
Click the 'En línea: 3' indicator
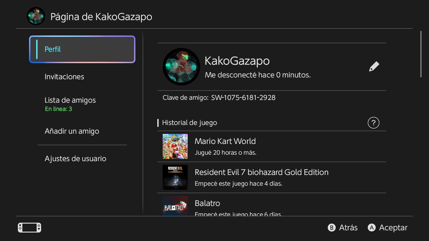pyautogui.click(x=59, y=109)
